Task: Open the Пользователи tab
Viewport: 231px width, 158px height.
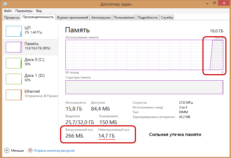Action: (124, 17)
